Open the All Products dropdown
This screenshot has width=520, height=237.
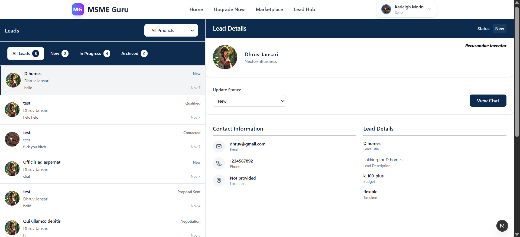click(x=171, y=30)
